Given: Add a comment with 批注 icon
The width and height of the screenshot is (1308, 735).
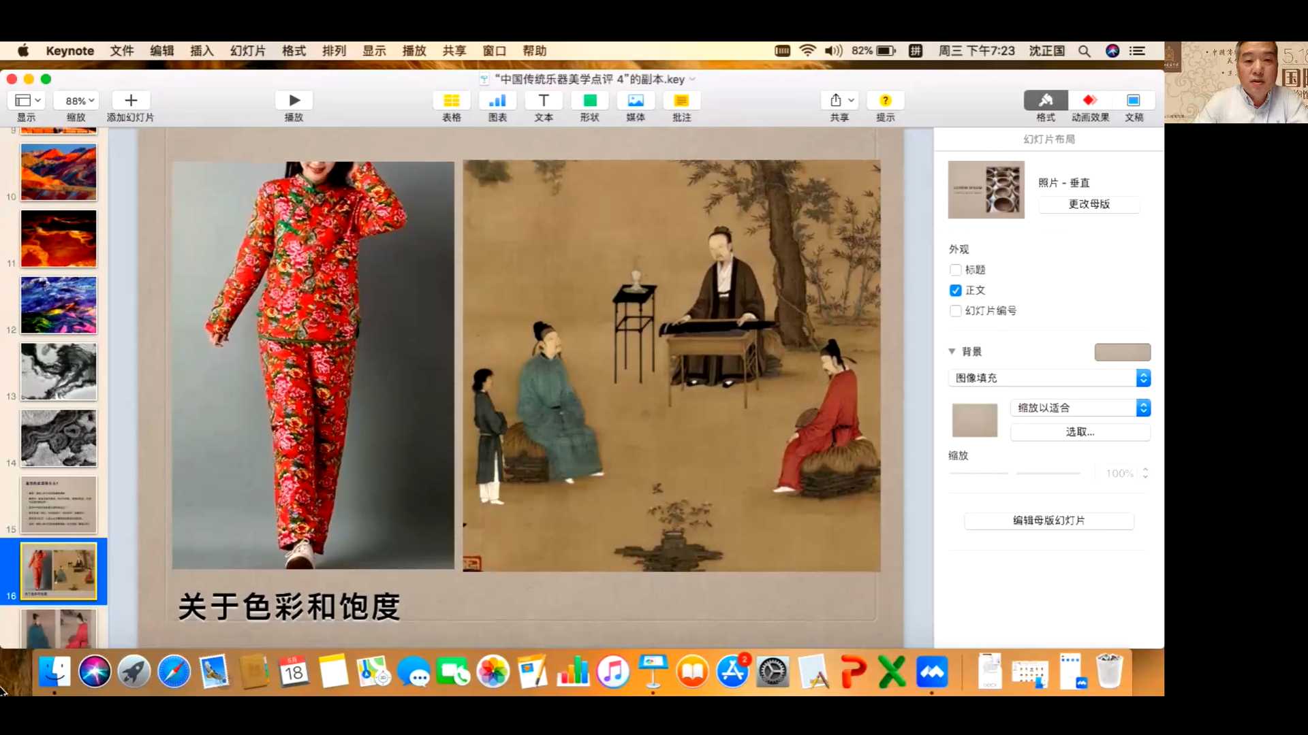Looking at the screenshot, I should (x=681, y=101).
